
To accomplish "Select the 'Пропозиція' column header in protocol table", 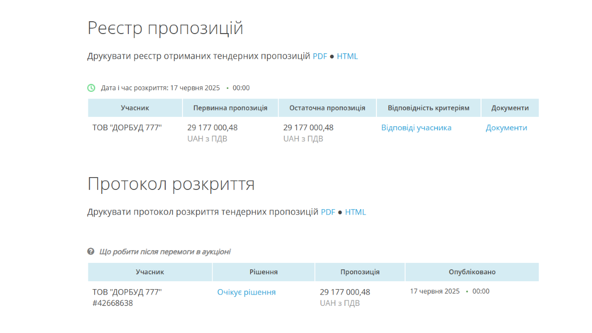I will [x=360, y=272].
